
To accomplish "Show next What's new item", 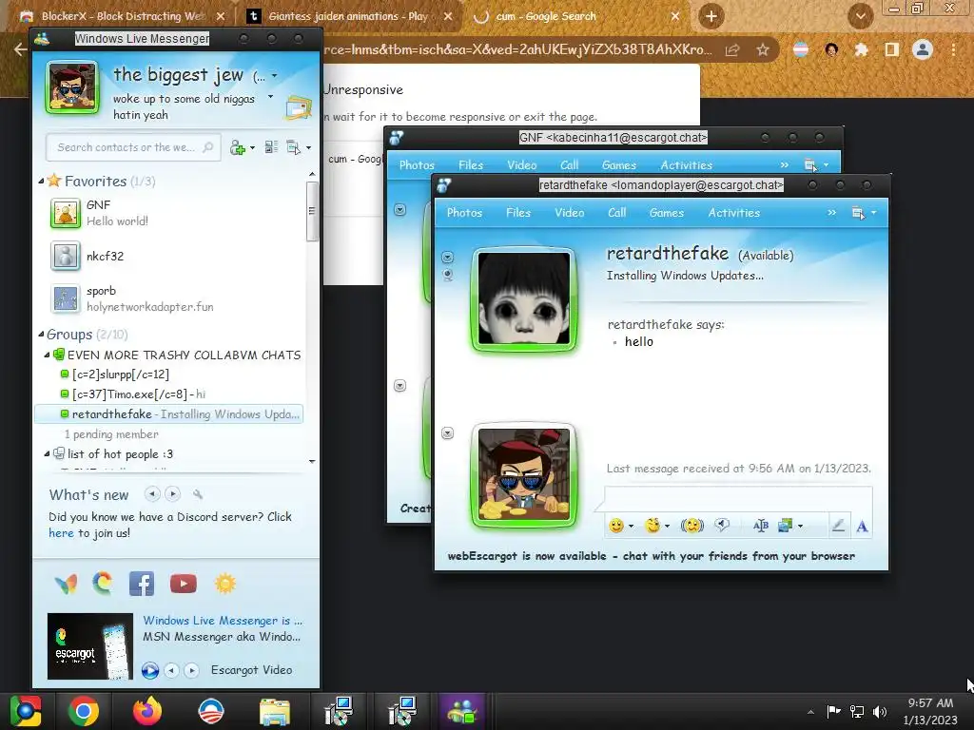I will coord(173,494).
